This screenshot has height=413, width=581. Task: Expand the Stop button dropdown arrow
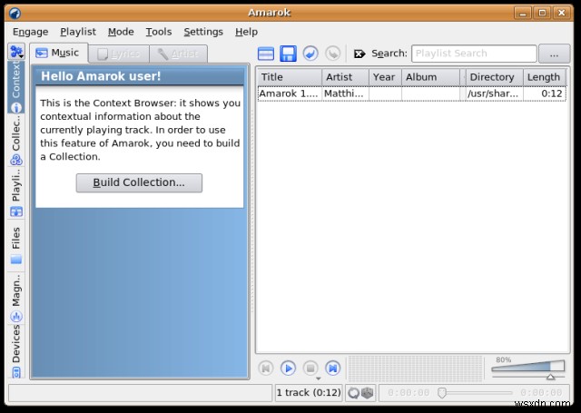point(319,379)
